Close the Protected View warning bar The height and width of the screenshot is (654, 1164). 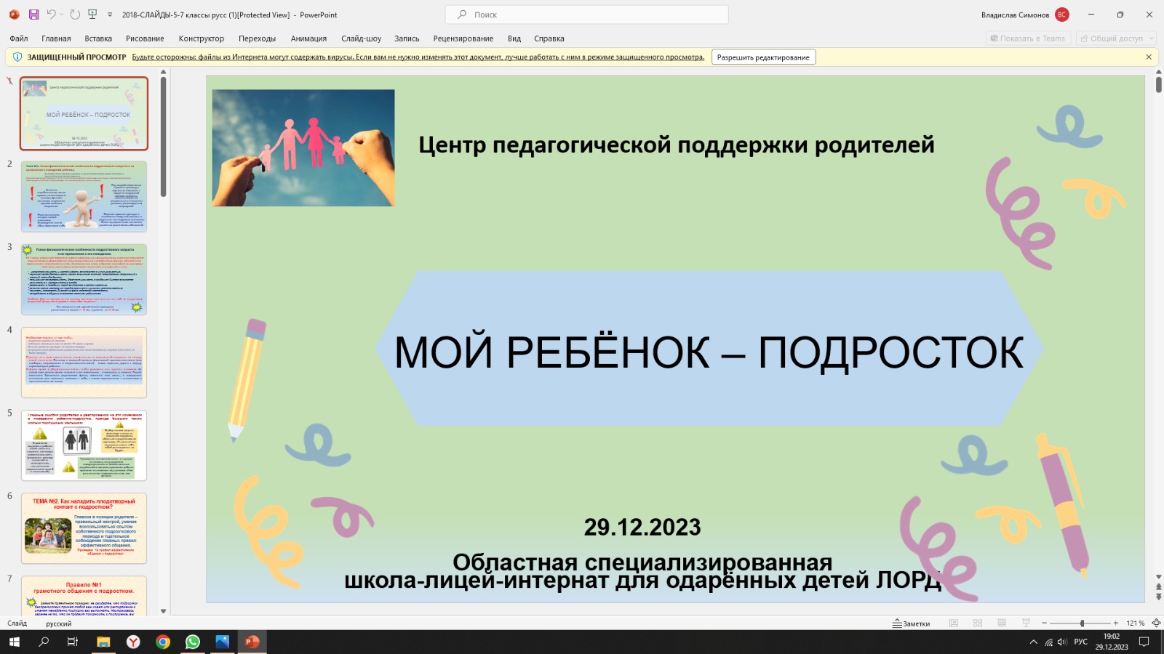point(1149,57)
